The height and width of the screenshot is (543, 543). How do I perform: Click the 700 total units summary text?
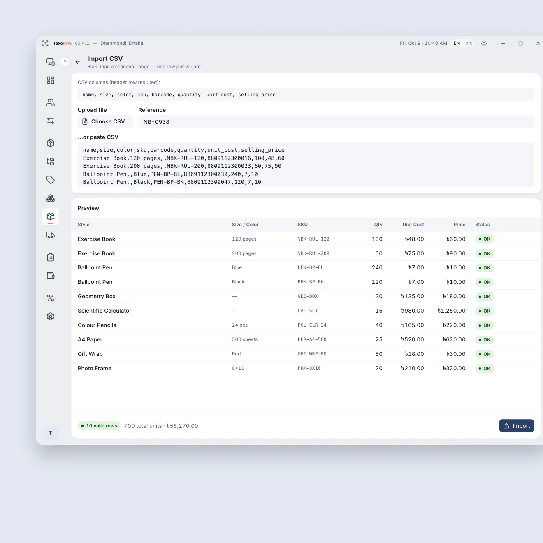tap(161, 426)
